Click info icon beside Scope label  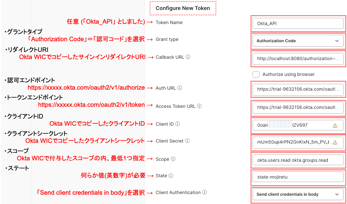pos(173,159)
